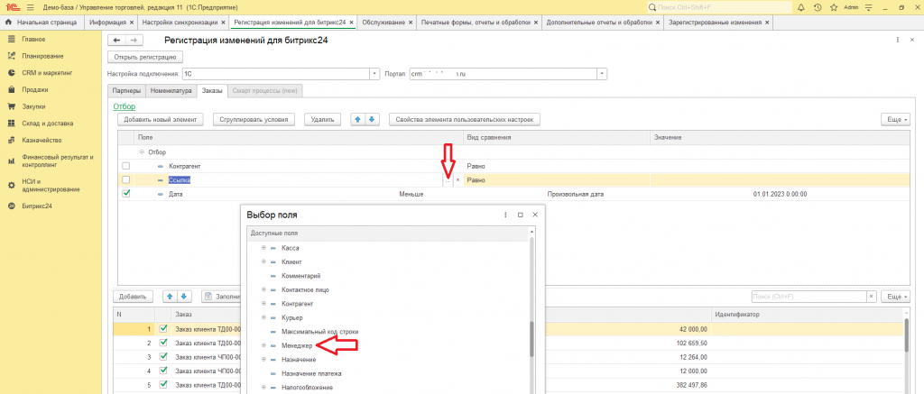The height and width of the screenshot is (394, 924).
Task: Click Свойства элемента пользовательских настроек button
Action: tap(465, 120)
